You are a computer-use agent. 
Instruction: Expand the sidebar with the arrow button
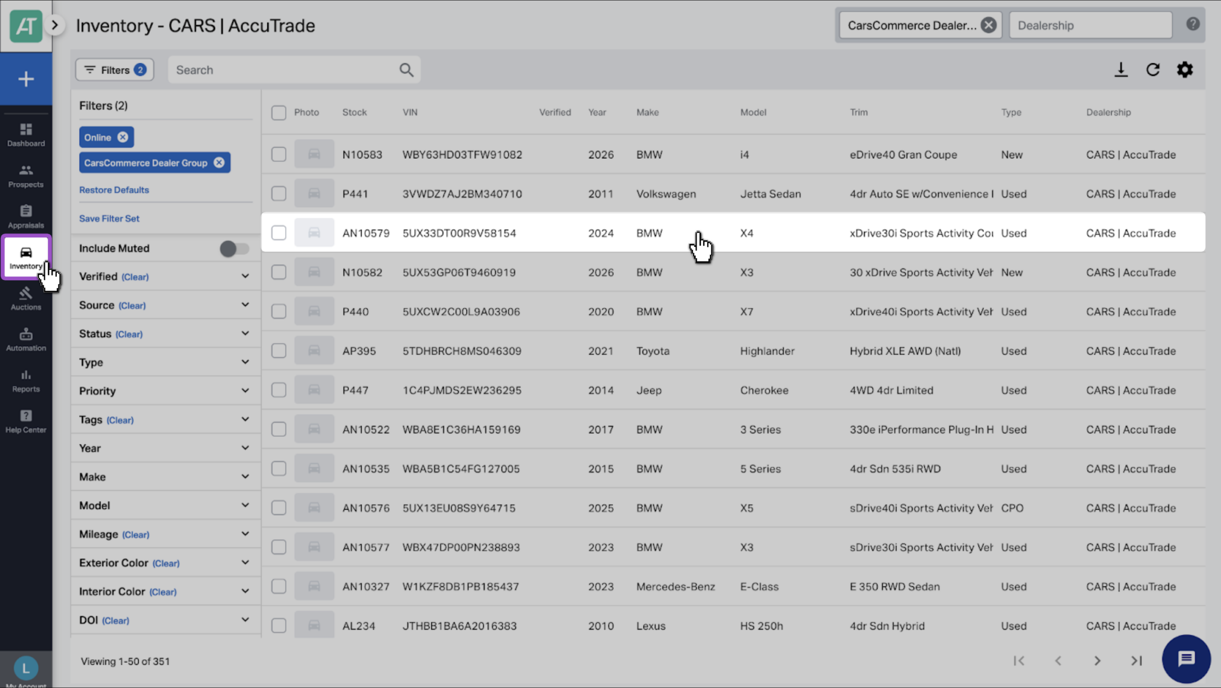pos(55,25)
